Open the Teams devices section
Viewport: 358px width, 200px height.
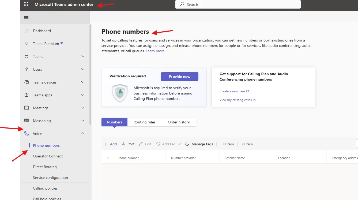tap(44, 82)
